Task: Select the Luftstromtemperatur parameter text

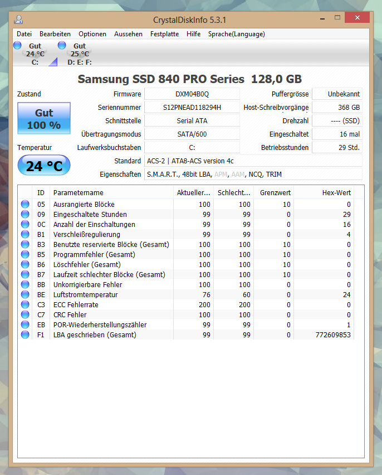Action: [85, 294]
